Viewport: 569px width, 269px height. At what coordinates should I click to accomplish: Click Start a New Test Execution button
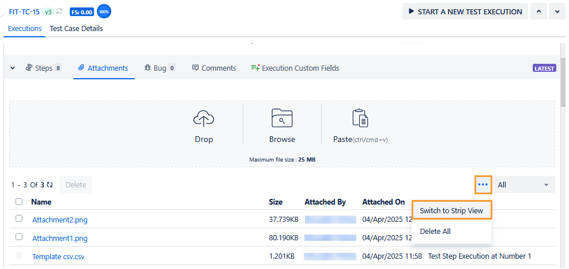[x=465, y=11]
